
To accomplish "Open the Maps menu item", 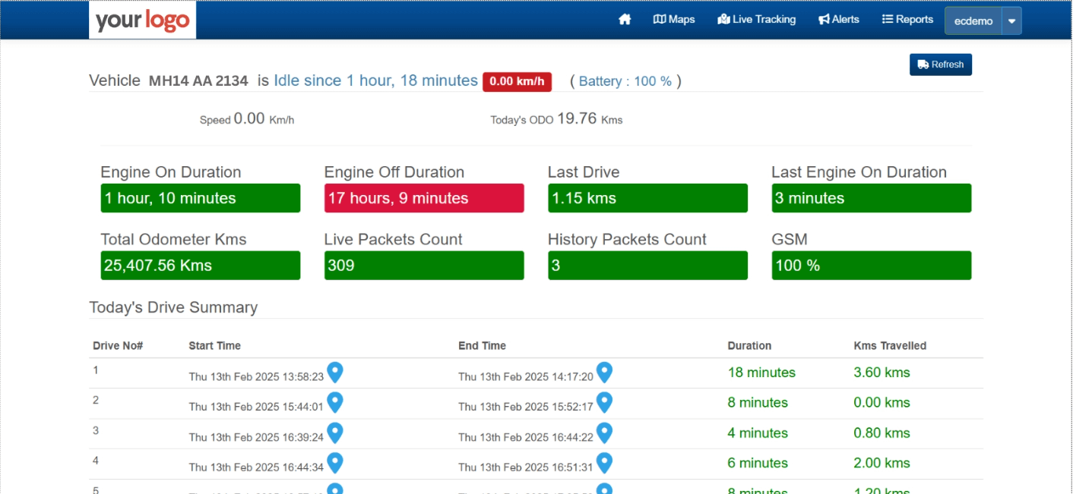I will pos(674,20).
